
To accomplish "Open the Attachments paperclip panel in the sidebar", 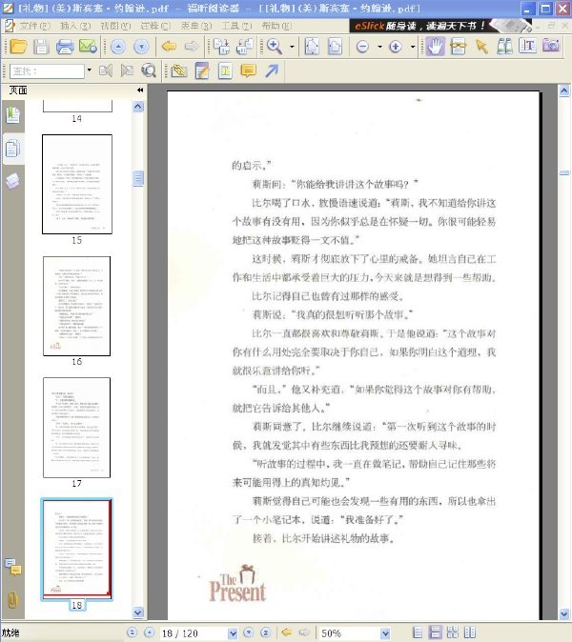I will click(12, 600).
